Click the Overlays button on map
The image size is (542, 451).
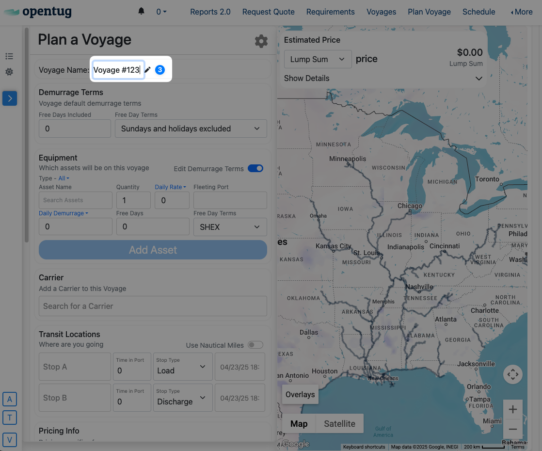pyautogui.click(x=300, y=394)
